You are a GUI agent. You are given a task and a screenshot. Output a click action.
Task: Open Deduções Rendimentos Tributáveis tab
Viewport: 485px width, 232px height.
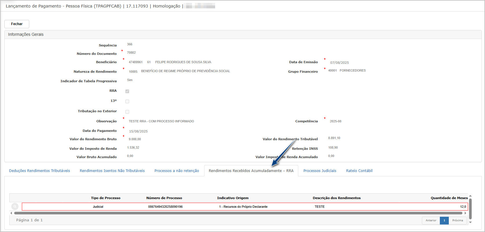pyautogui.click(x=39, y=171)
